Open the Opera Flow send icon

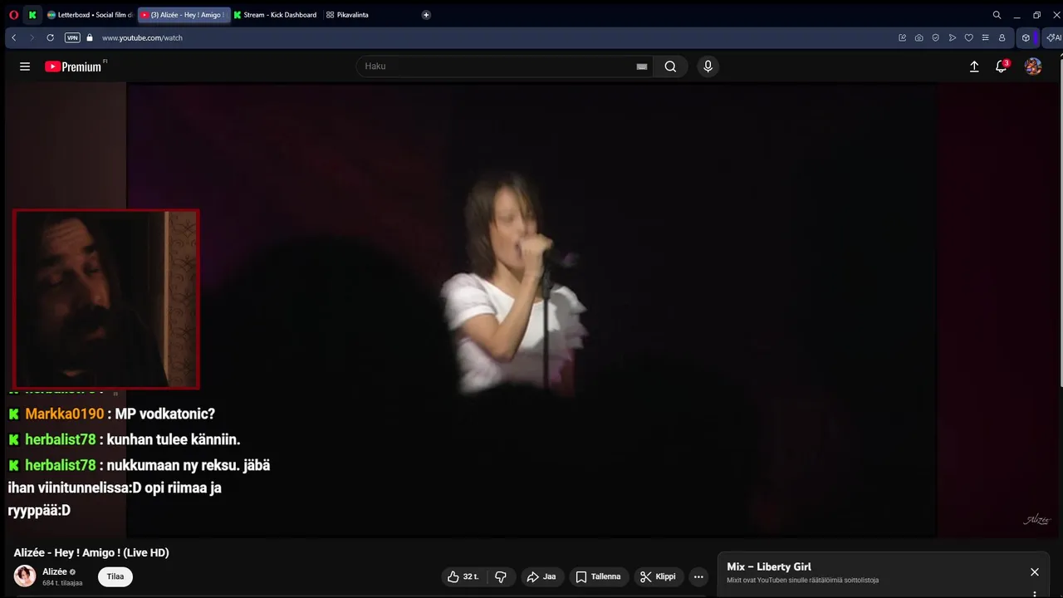952,37
